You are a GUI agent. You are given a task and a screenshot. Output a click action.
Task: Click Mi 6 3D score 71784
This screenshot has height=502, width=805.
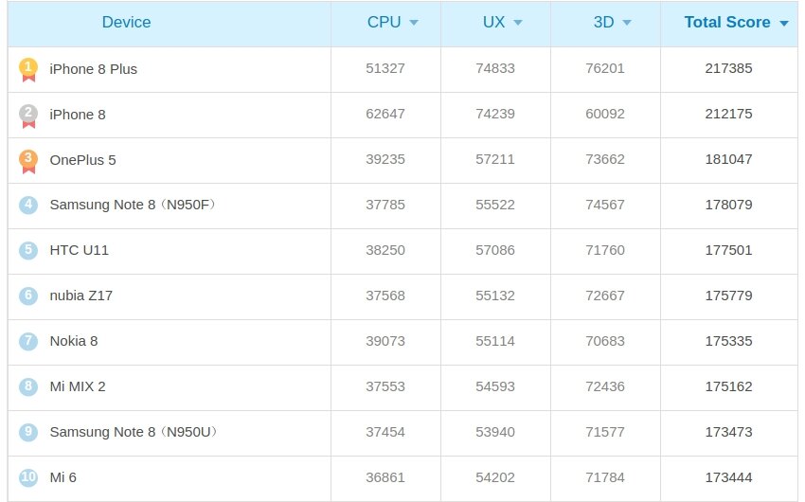605,477
